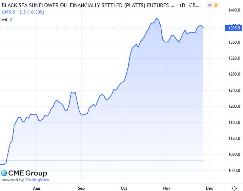Click the Black Sea Sunflower Oil title

pyautogui.click(x=86, y=5)
